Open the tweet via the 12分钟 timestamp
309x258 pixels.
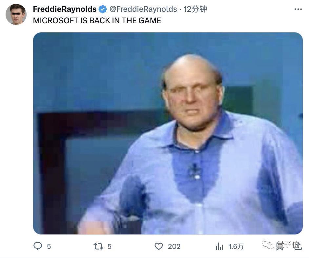click(196, 9)
